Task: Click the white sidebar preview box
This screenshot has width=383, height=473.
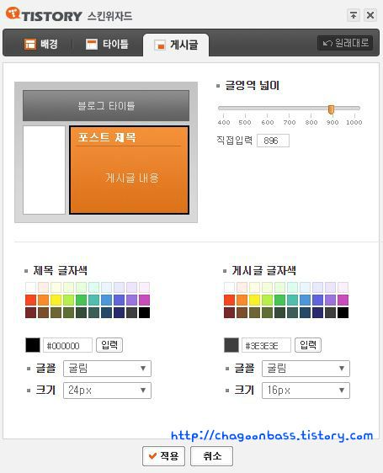Action: [x=44, y=170]
